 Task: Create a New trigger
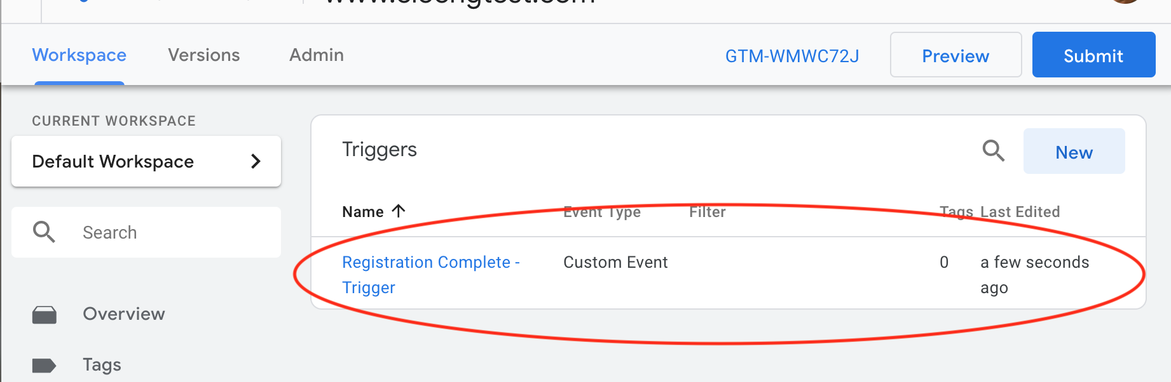pyautogui.click(x=1074, y=151)
